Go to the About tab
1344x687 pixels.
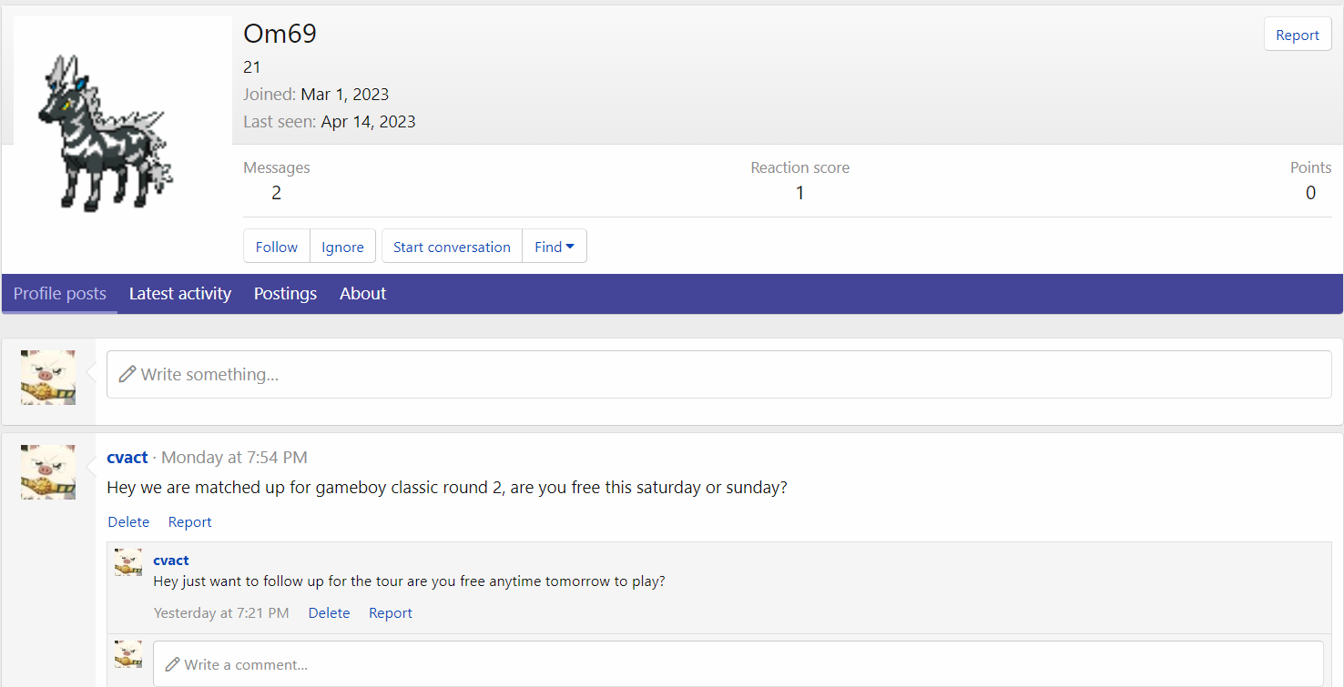(x=363, y=294)
